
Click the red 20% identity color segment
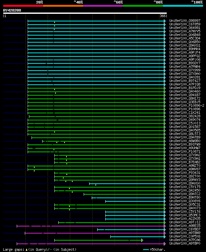(23, 6)
